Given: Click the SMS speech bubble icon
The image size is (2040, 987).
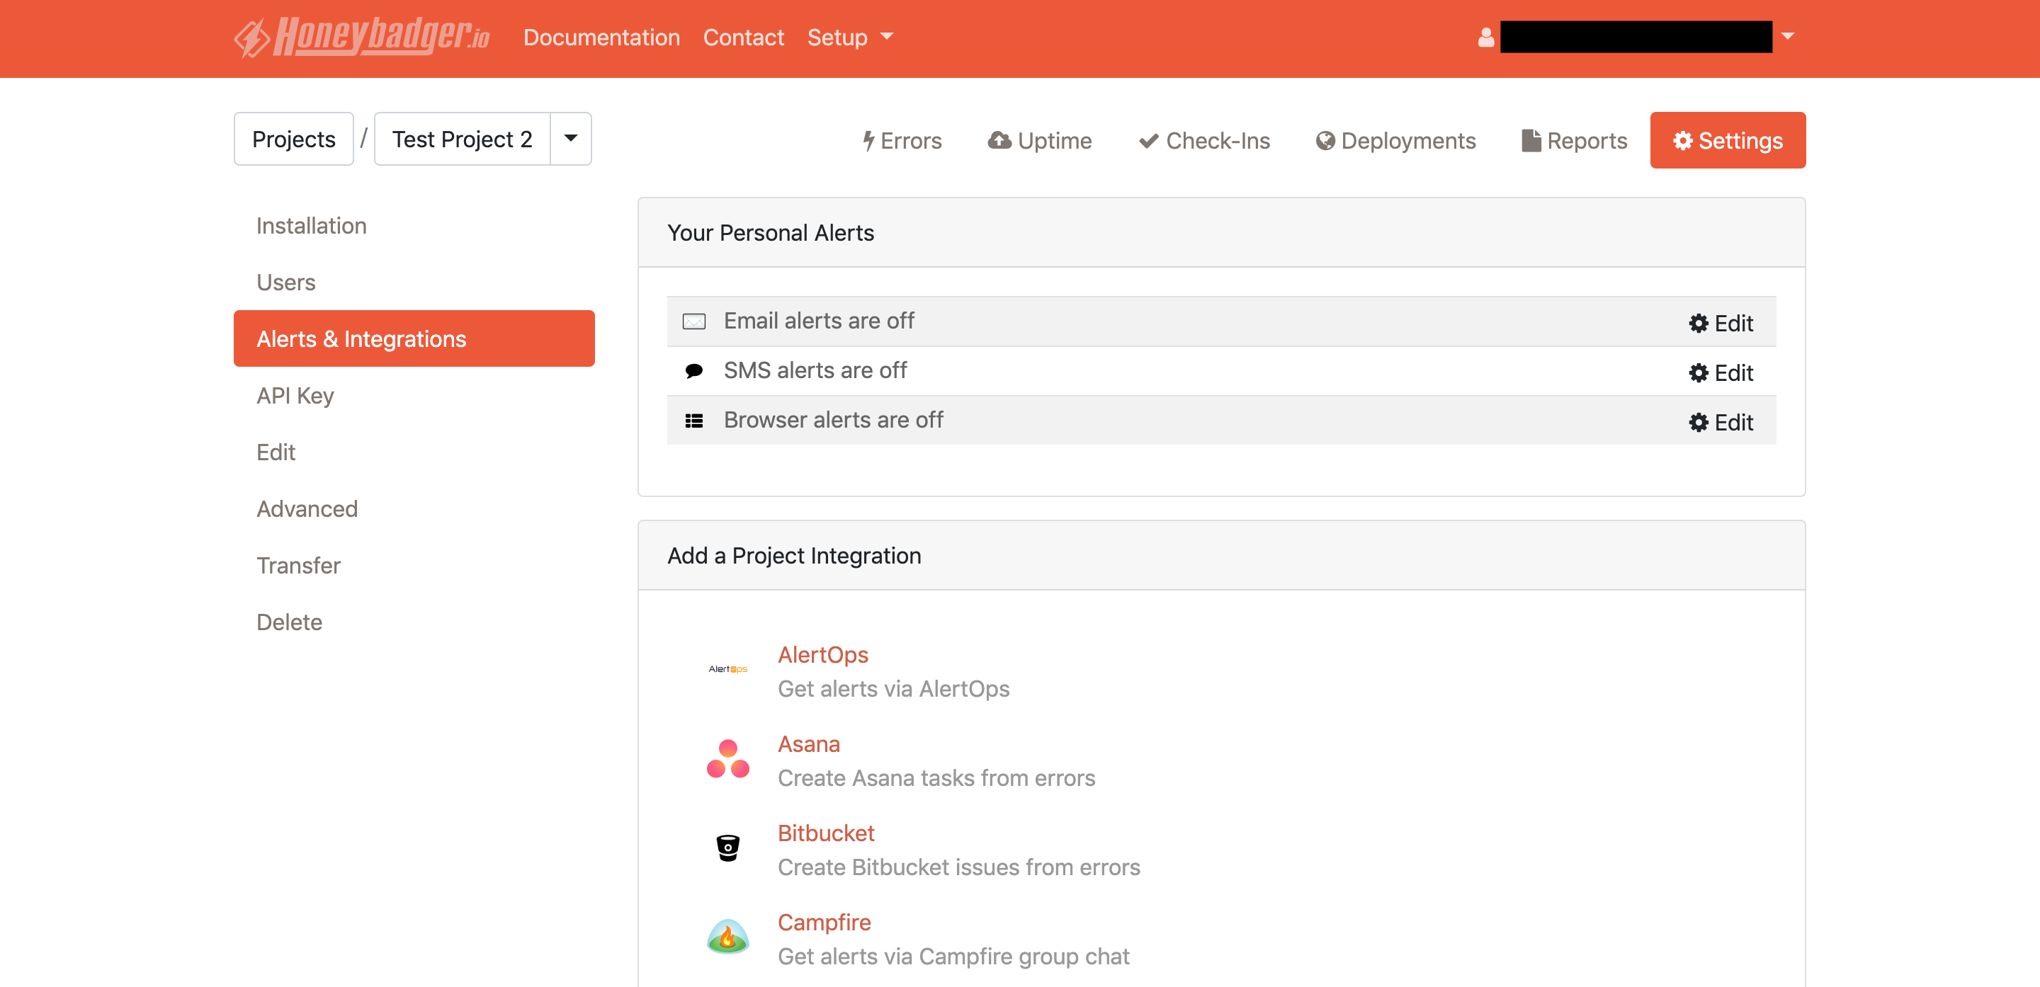Looking at the screenshot, I should pyautogui.click(x=693, y=370).
